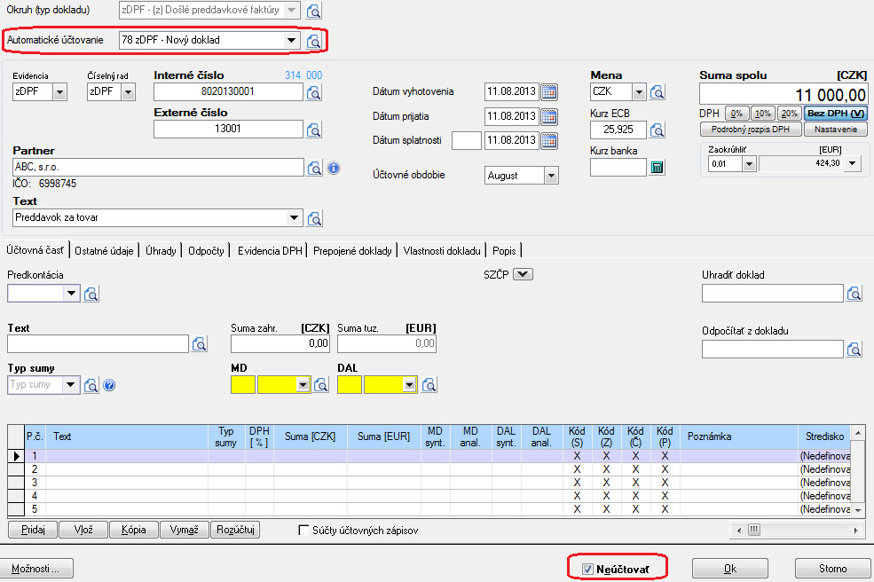Click Vlož button
874x582 pixels.
83,530
